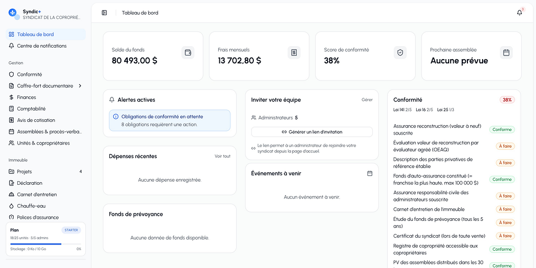This screenshot has width=536, height=268.
Task: Click Conforme badge for Assurance reconstruction
Action: 502,130
